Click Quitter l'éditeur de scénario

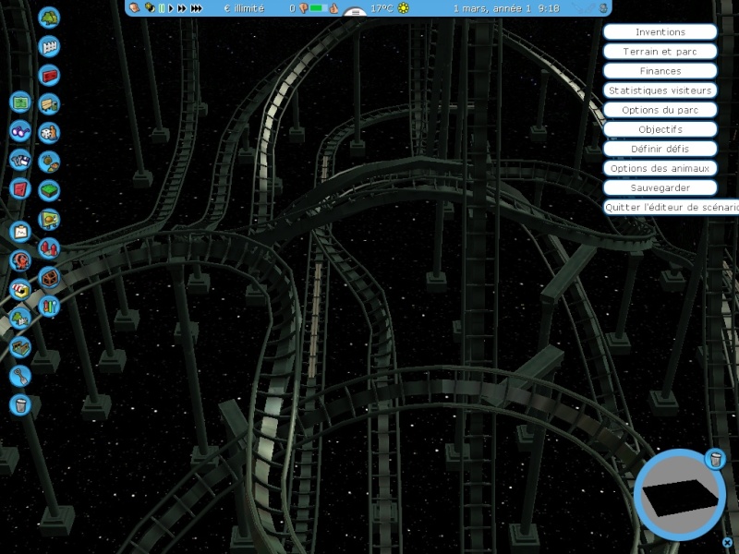point(672,207)
